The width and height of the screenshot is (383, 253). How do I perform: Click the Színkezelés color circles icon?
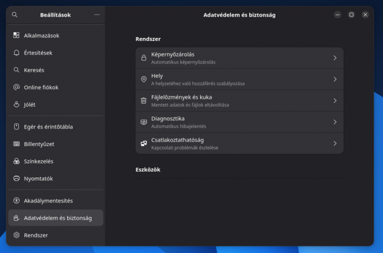16,161
